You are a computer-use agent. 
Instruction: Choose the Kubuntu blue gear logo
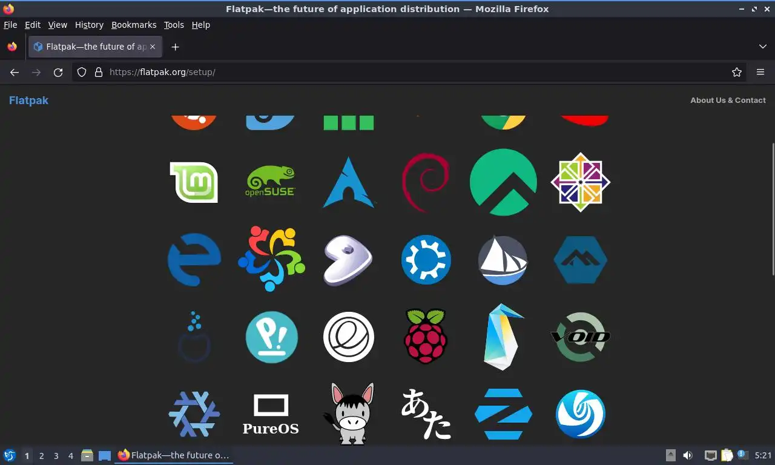click(426, 260)
